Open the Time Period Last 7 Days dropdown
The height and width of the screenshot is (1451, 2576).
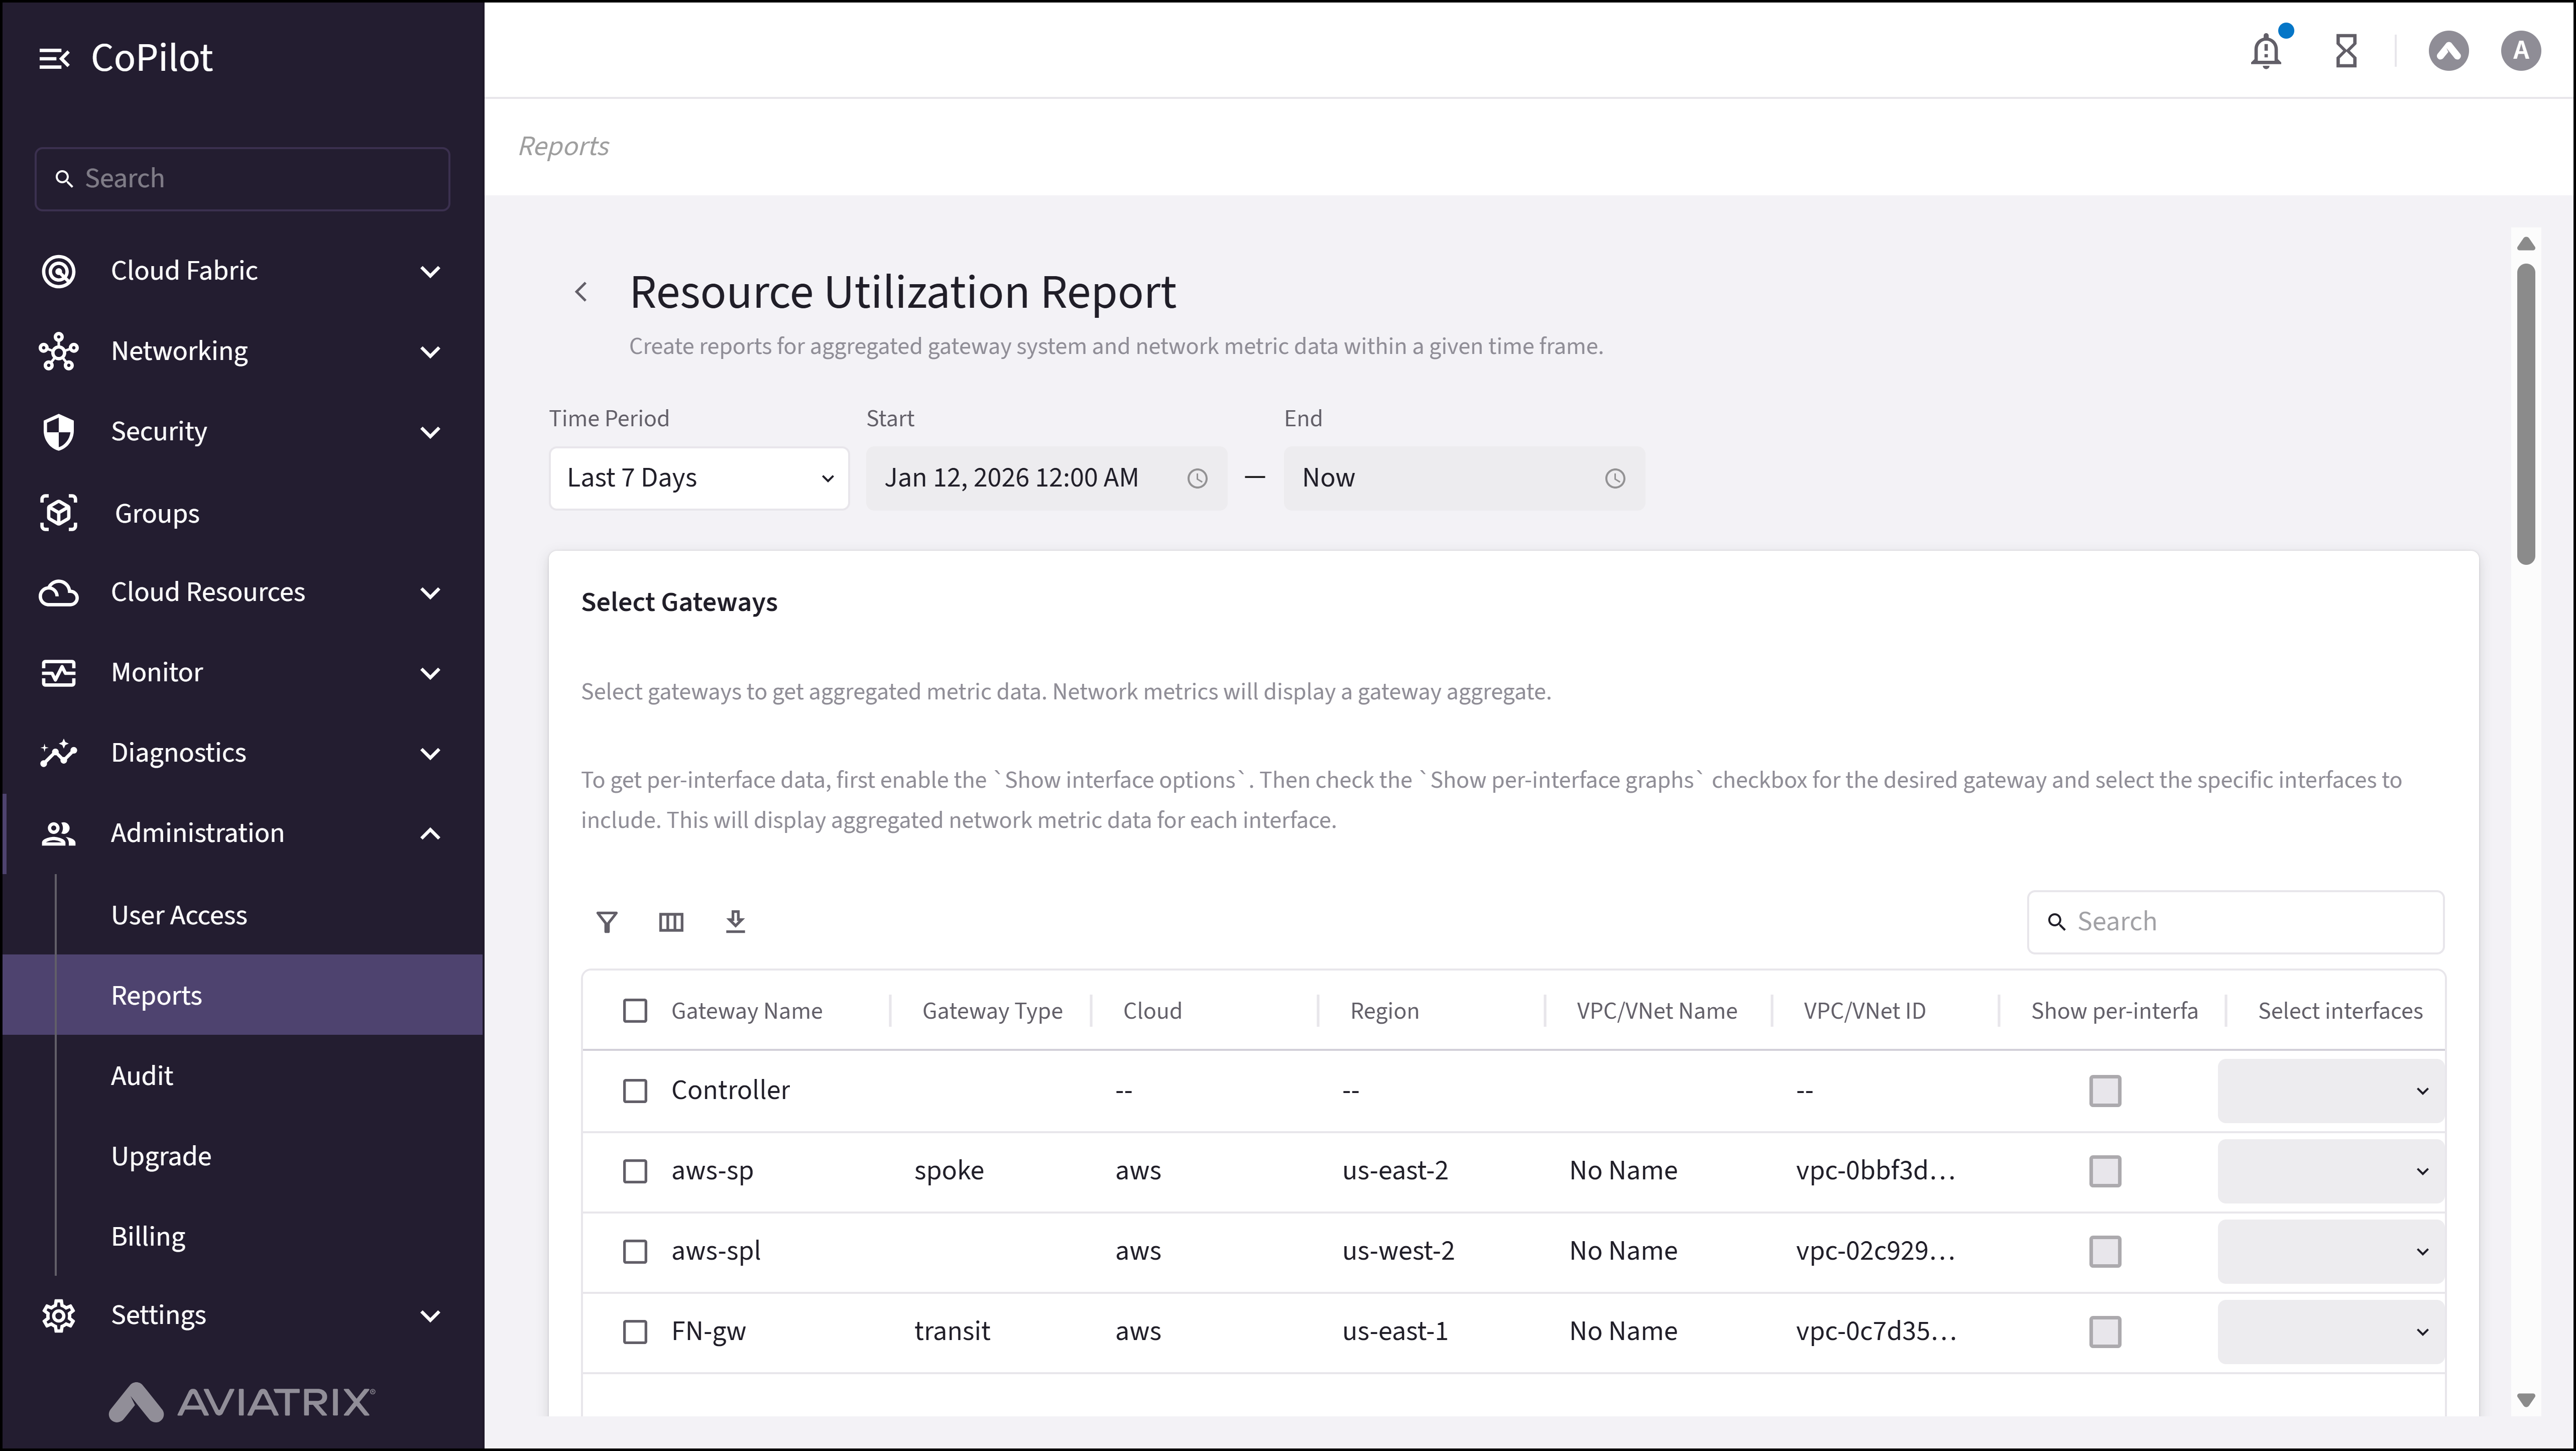tap(699, 479)
